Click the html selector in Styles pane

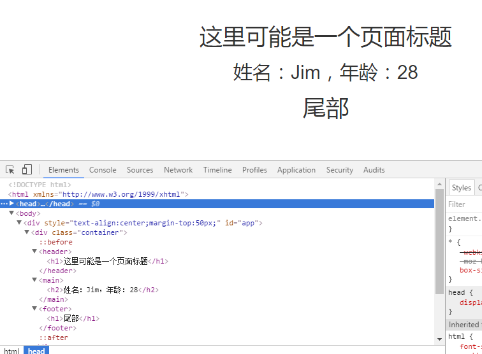(x=456, y=336)
